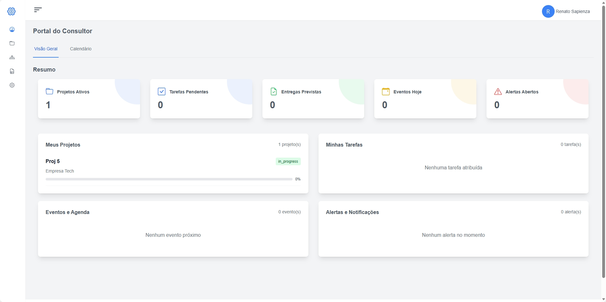The width and height of the screenshot is (606, 302).
Task: Open the Renato Sapienza user menu
Action: click(x=572, y=11)
